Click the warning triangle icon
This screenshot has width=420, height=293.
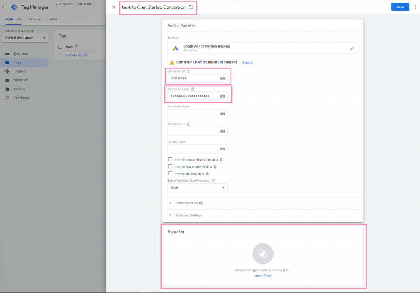pos(172,62)
